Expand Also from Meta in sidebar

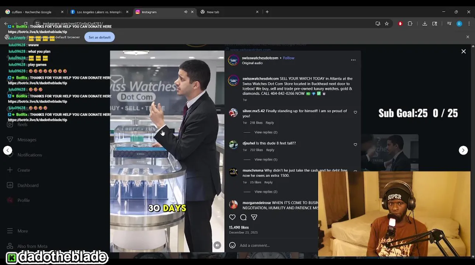click(x=27, y=246)
